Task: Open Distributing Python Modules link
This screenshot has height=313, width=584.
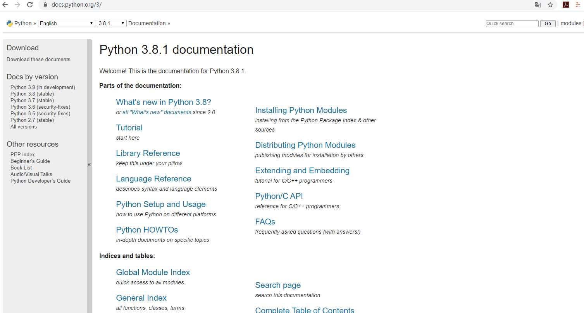Action: [x=305, y=145]
